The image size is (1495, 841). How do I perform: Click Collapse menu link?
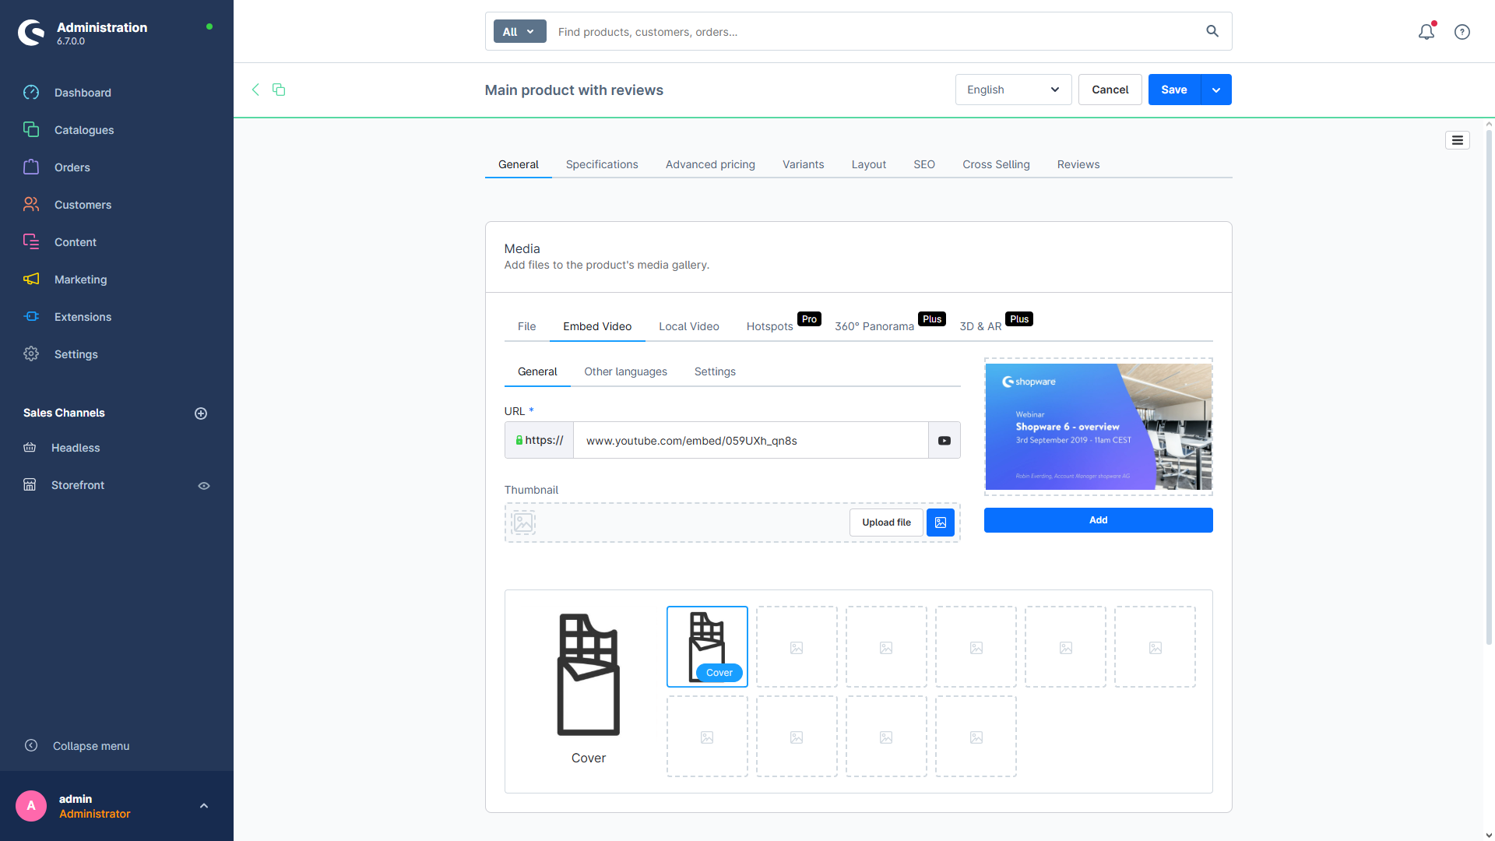(x=91, y=746)
